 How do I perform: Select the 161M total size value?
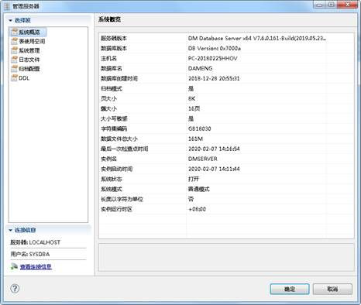click(195, 139)
